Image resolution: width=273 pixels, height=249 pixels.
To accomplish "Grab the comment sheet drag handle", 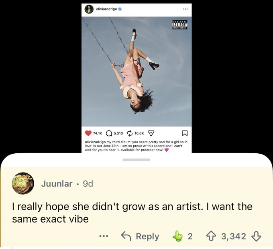I will [136, 160].
